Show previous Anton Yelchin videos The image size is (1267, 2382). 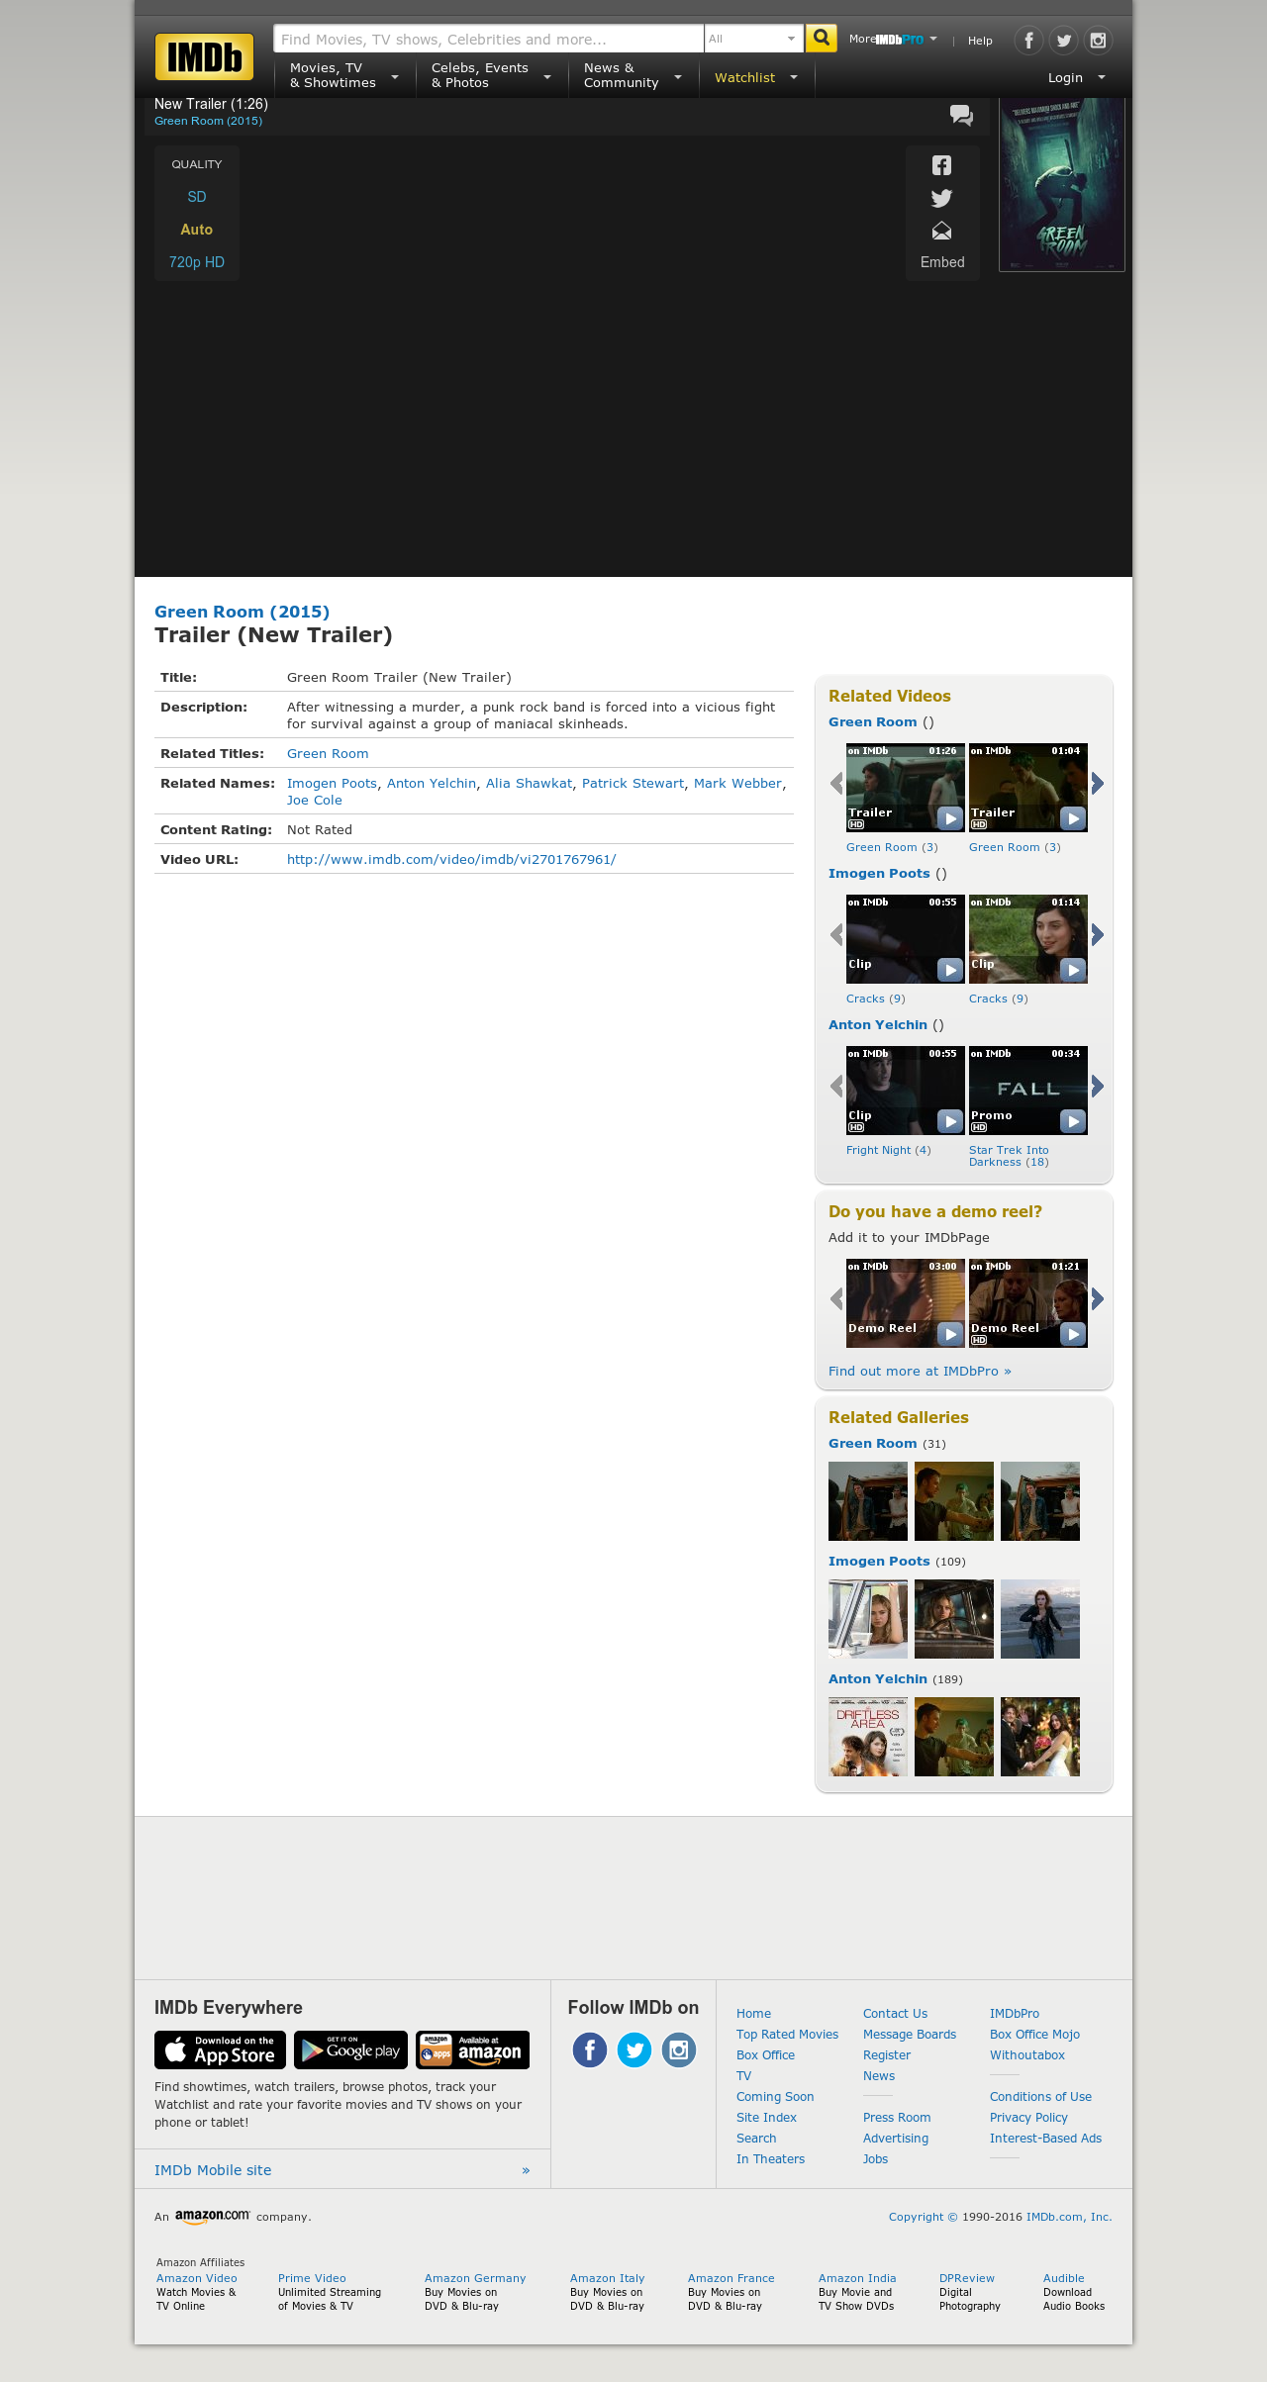click(x=836, y=1087)
